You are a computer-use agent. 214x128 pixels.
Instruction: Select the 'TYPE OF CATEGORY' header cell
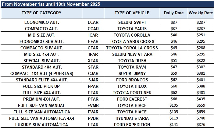pyautogui.click(x=42, y=13)
